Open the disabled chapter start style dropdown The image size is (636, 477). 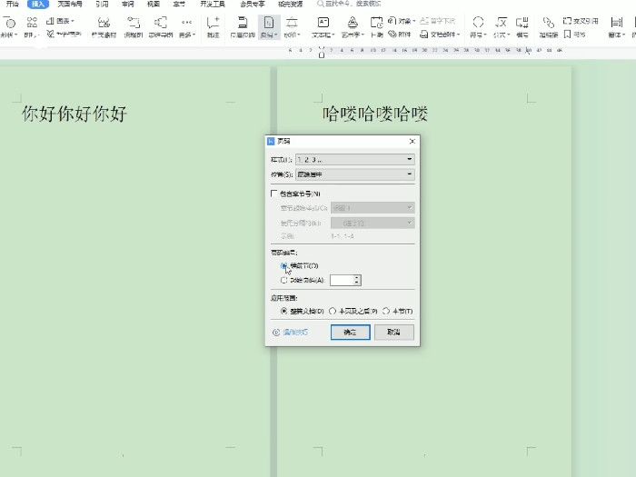[373, 208]
